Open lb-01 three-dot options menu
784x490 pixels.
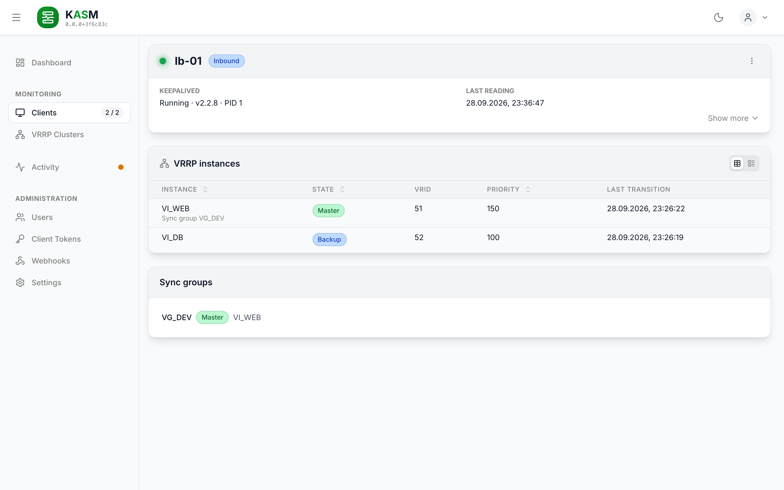pos(752,61)
